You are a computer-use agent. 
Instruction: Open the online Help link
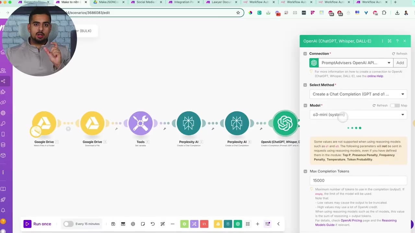pyautogui.click(x=375, y=76)
